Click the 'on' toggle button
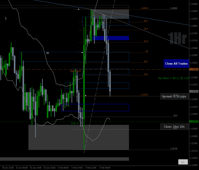Screen dimensions: 199x170 [x=183, y=162]
